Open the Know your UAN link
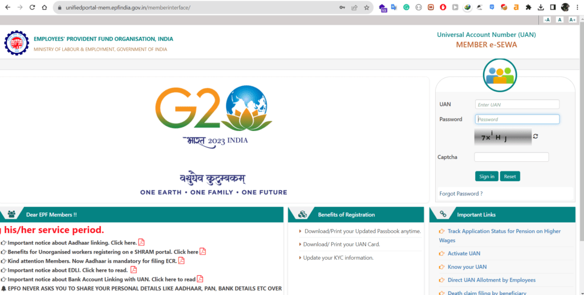 pos(467,267)
